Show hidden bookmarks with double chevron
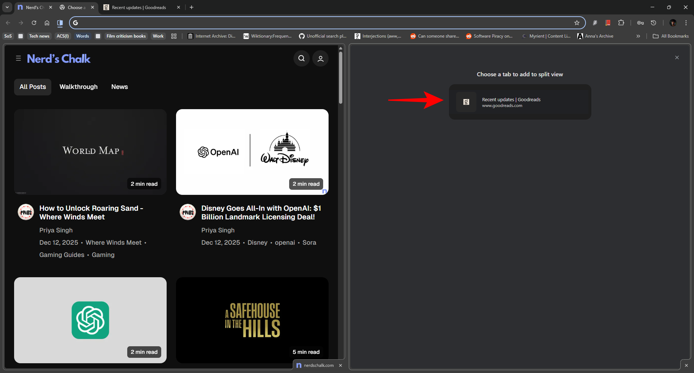The width and height of the screenshot is (694, 373). (x=638, y=36)
